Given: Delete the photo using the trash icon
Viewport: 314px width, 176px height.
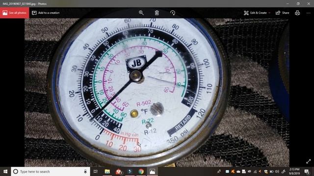Looking at the screenshot, I should click(157, 13).
